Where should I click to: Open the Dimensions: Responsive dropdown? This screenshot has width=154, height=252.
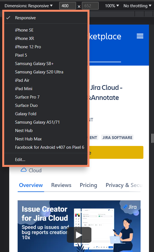pyautogui.click(x=29, y=6)
